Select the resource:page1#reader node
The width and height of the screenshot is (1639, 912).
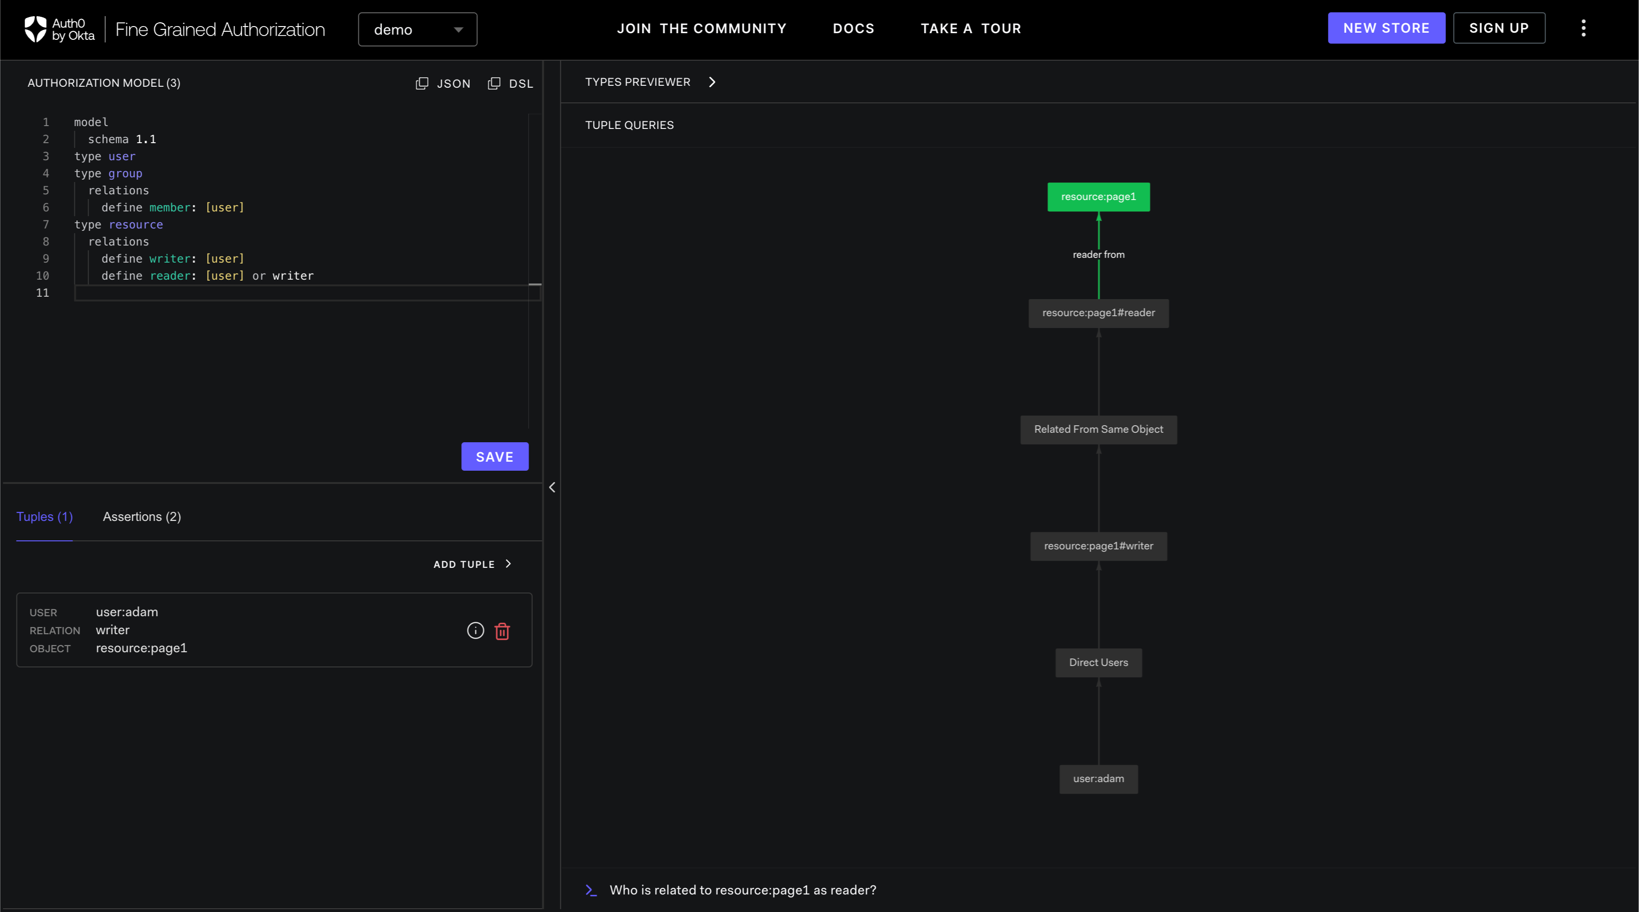[1098, 313]
